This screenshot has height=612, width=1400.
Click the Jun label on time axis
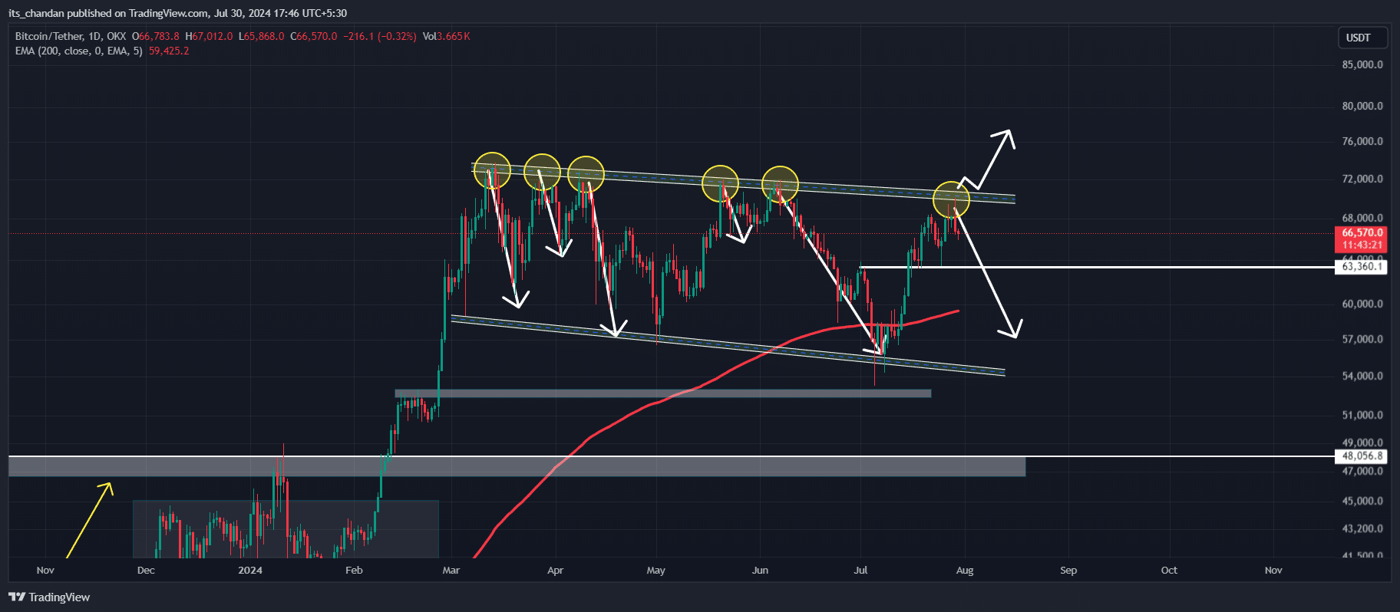tap(760, 570)
